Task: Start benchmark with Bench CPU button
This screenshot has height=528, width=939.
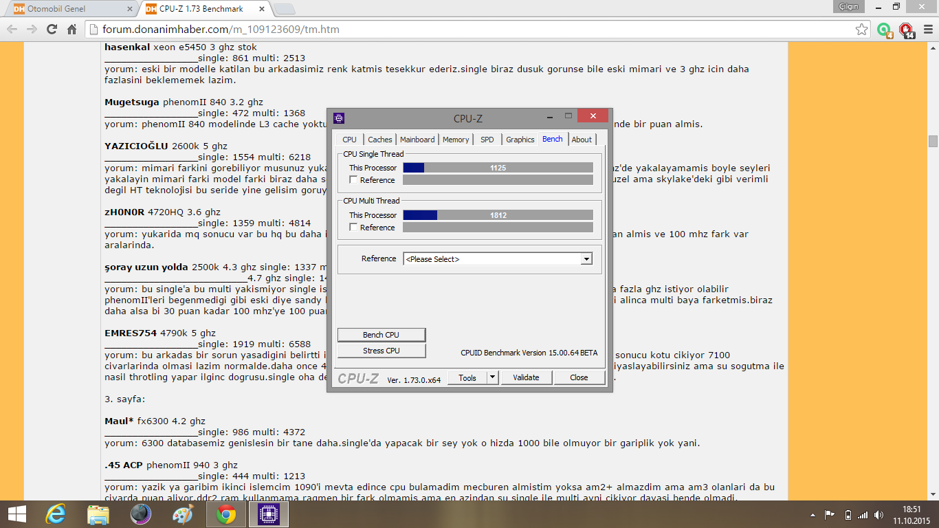Action: click(x=382, y=335)
